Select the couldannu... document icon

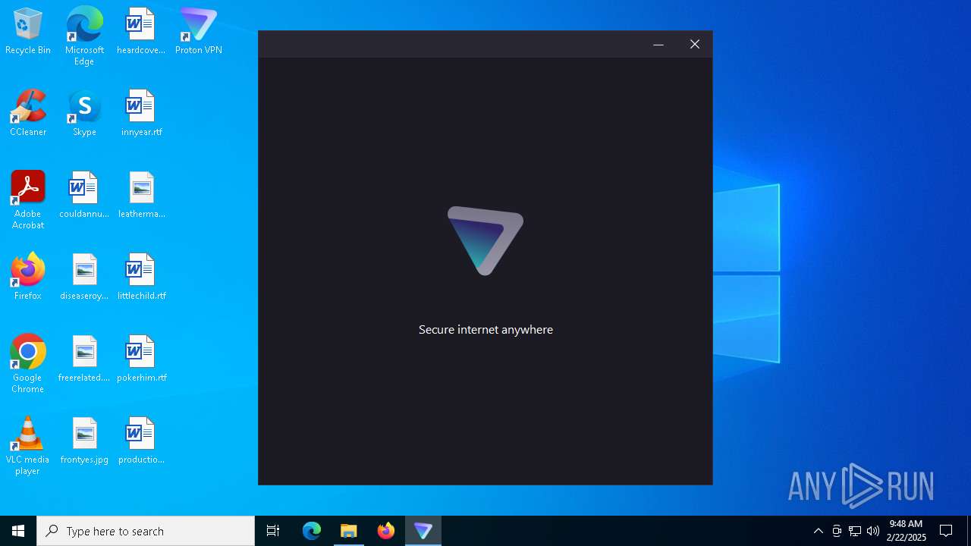coord(84,195)
